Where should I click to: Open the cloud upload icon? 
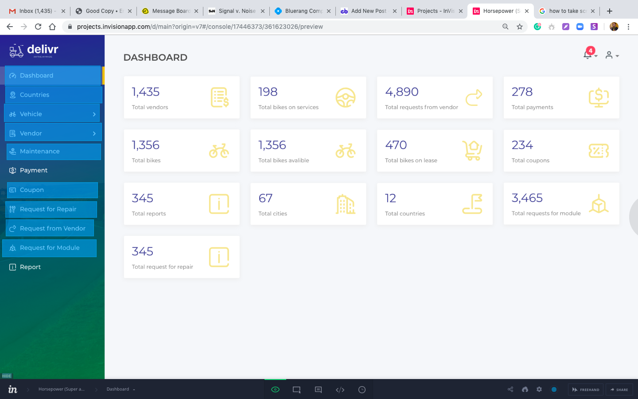525,389
